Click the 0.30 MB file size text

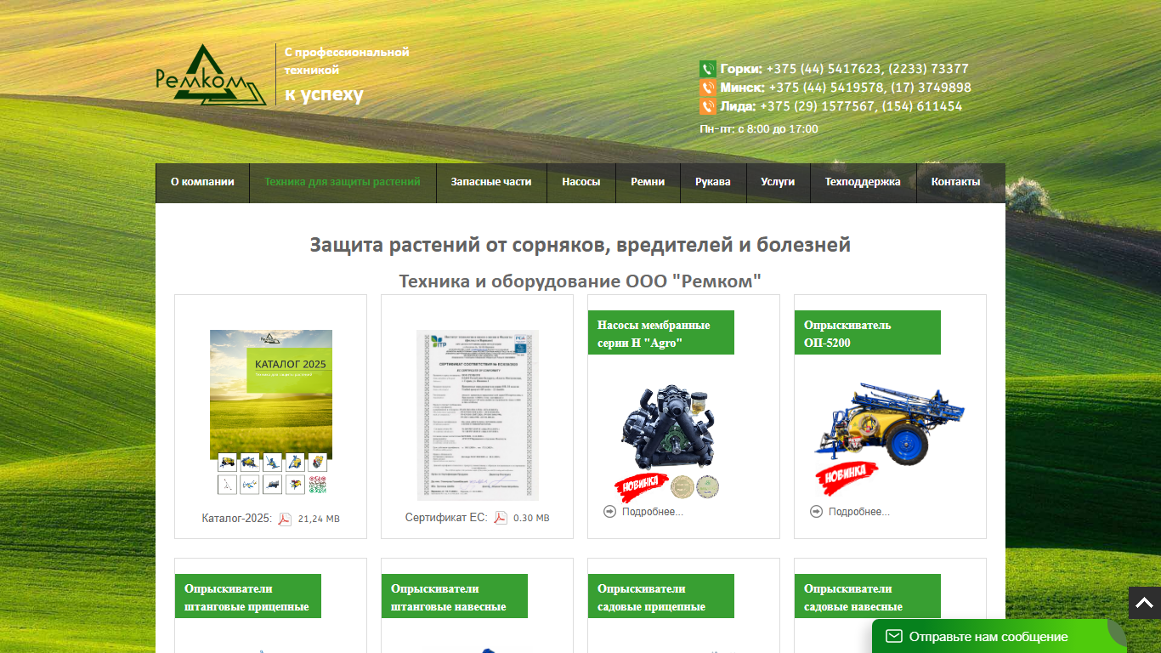pyautogui.click(x=531, y=518)
